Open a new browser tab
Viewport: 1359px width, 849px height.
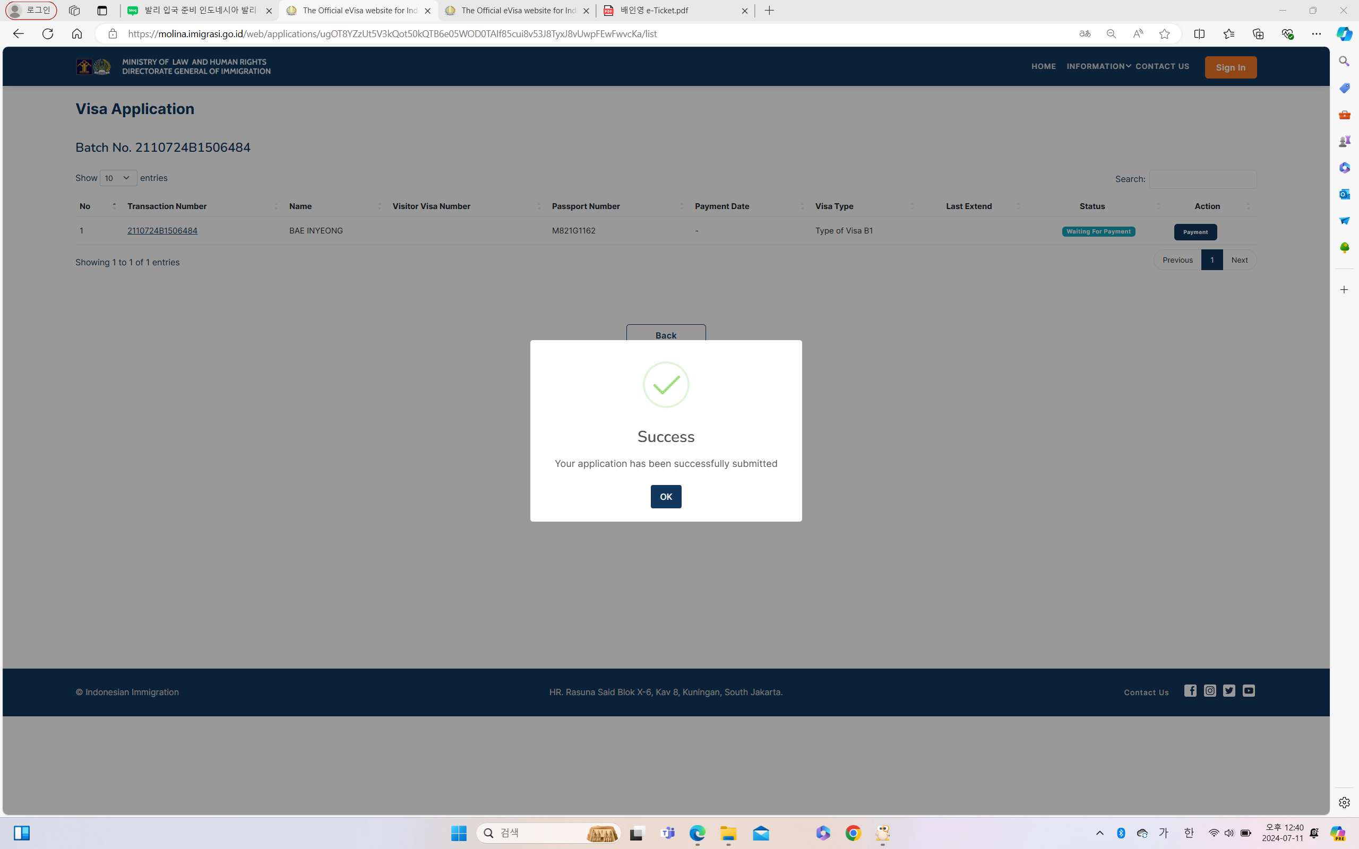pyautogui.click(x=769, y=11)
